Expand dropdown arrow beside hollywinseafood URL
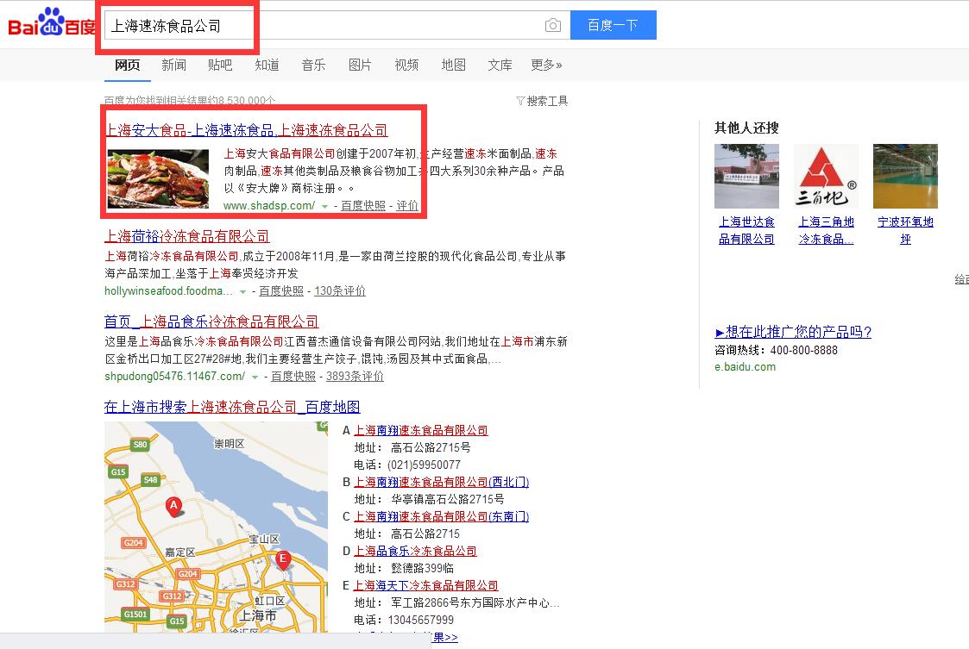This screenshot has width=969, height=649. point(242,292)
